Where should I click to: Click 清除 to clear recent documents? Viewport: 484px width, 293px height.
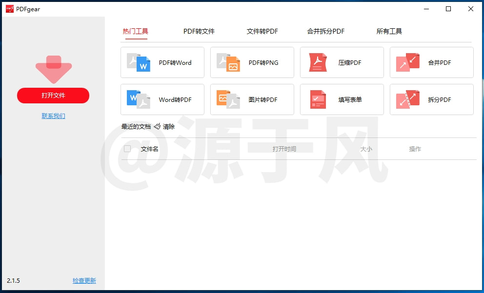[x=169, y=126]
